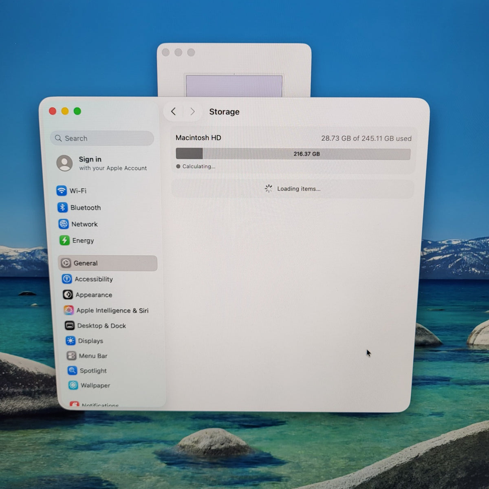Open Wi-Fi settings icon
The height and width of the screenshot is (489, 489).
coord(62,190)
